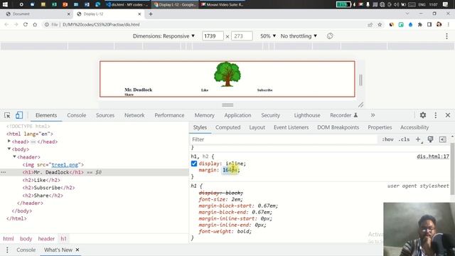Click the browser back arrow

[6, 25]
